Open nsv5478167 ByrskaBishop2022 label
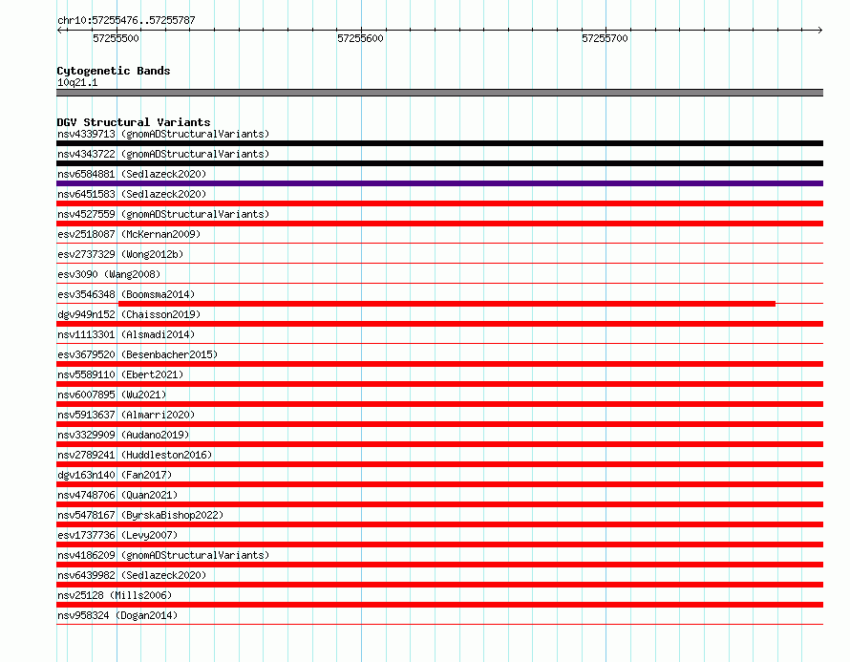The image size is (850, 662). point(140,515)
